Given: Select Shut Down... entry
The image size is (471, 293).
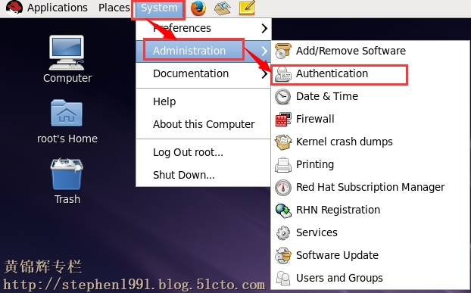Looking at the screenshot, I should coord(204,175).
